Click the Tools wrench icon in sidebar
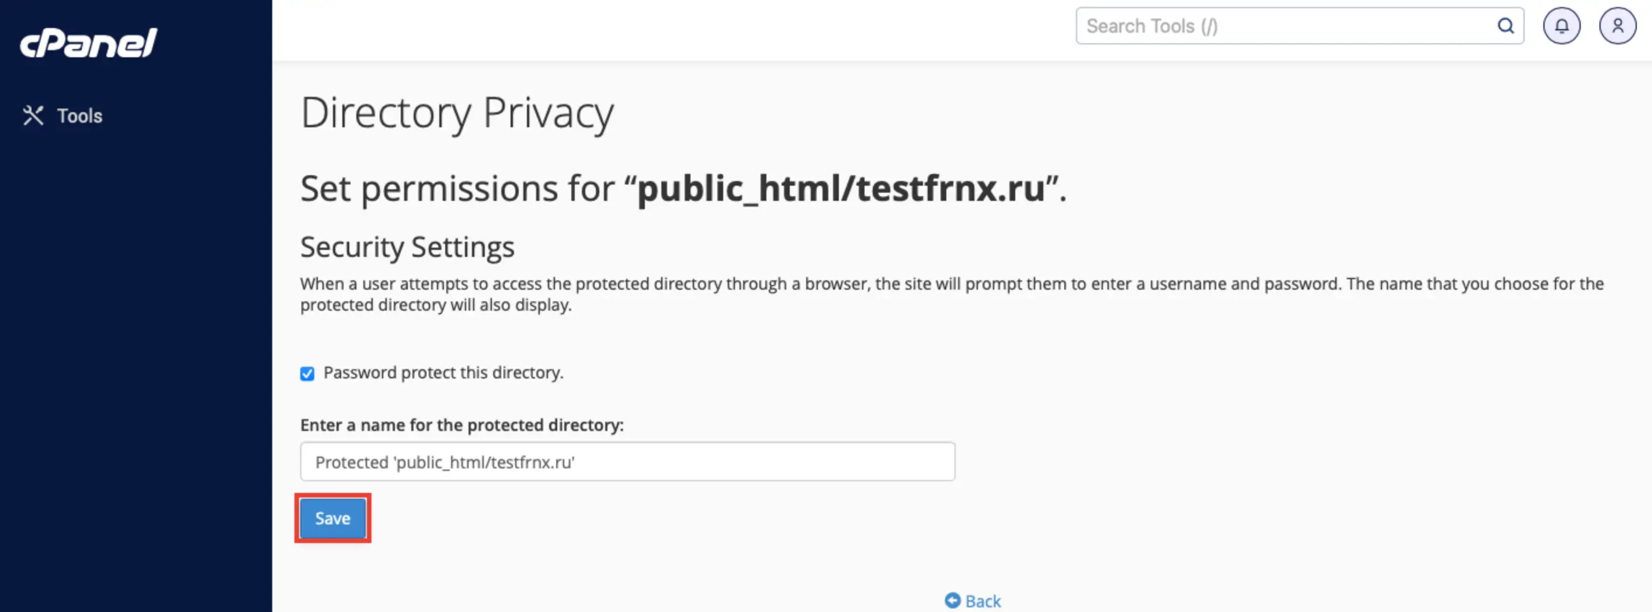 [33, 116]
